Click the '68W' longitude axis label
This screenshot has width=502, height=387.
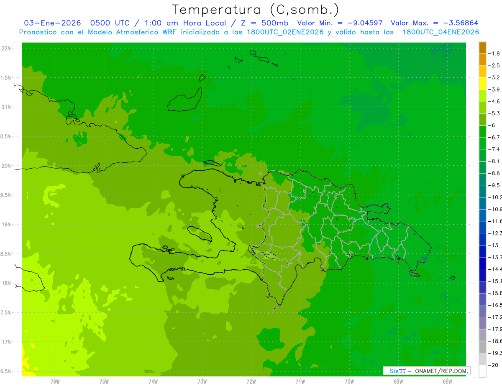(447, 382)
